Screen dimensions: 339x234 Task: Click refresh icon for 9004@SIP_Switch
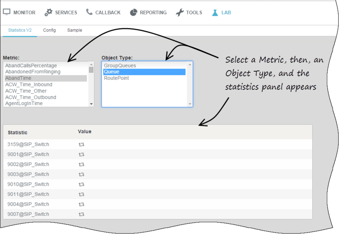(x=81, y=204)
